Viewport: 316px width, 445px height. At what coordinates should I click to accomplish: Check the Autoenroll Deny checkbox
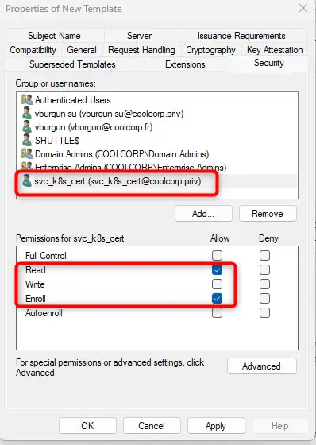tap(264, 313)
